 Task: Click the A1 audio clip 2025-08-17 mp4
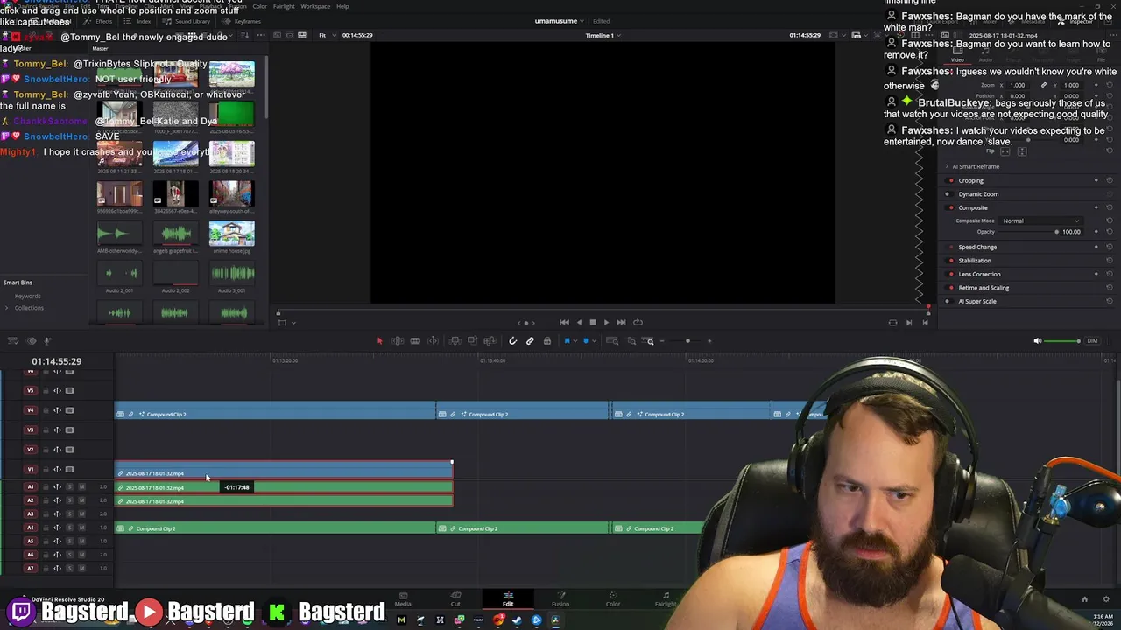[284, 487]
